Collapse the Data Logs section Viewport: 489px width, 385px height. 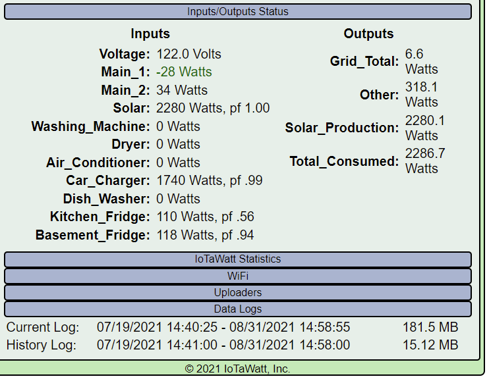pyautogui.click(x=238, y=309)
